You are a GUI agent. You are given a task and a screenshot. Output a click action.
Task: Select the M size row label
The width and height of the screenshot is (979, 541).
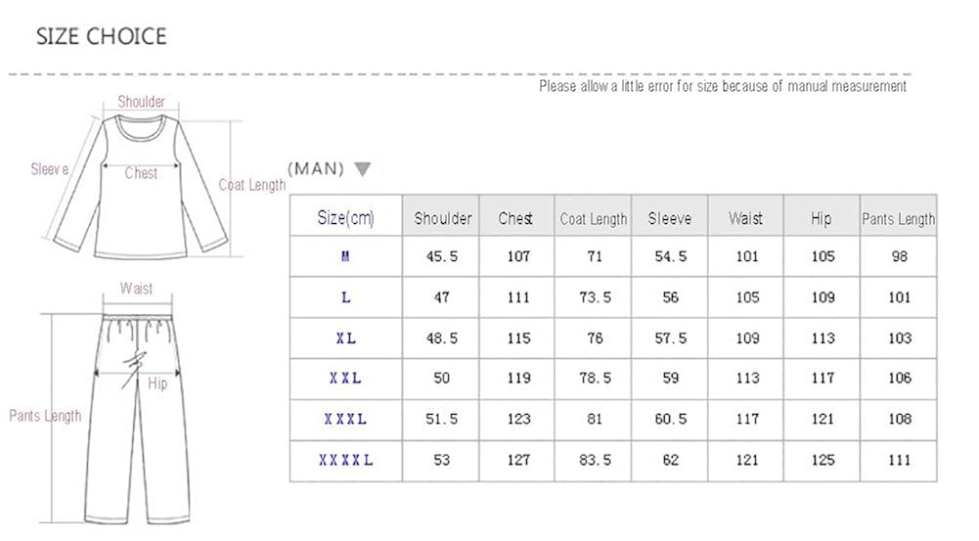tap(346, 256)
